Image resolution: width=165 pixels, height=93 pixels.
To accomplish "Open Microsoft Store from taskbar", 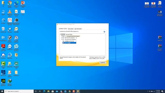I will tap(53, 91).
